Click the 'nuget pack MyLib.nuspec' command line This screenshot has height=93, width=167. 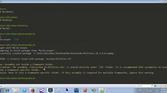14,48
